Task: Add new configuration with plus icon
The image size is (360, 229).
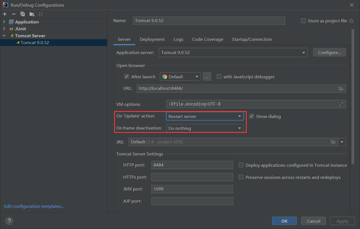Action: (x=5, y=14)
